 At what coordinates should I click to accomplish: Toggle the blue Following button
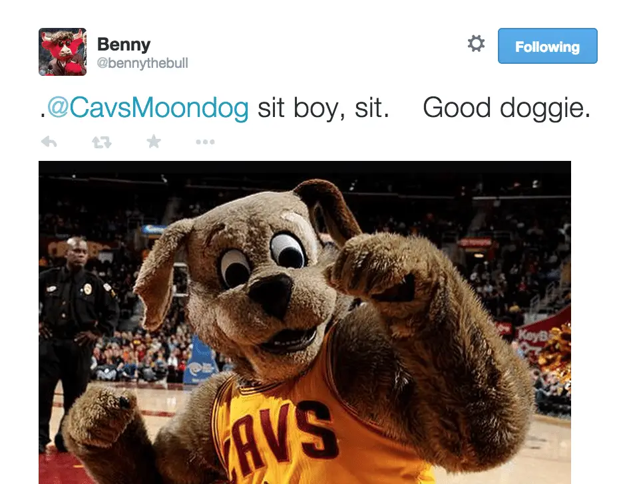coord(547,46)
